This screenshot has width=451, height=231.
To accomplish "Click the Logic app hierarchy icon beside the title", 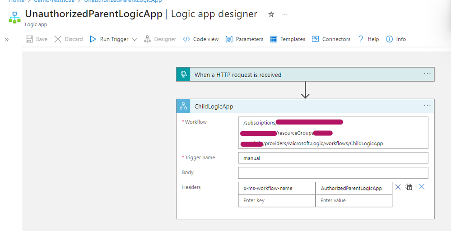I will [x=14, y=18].
